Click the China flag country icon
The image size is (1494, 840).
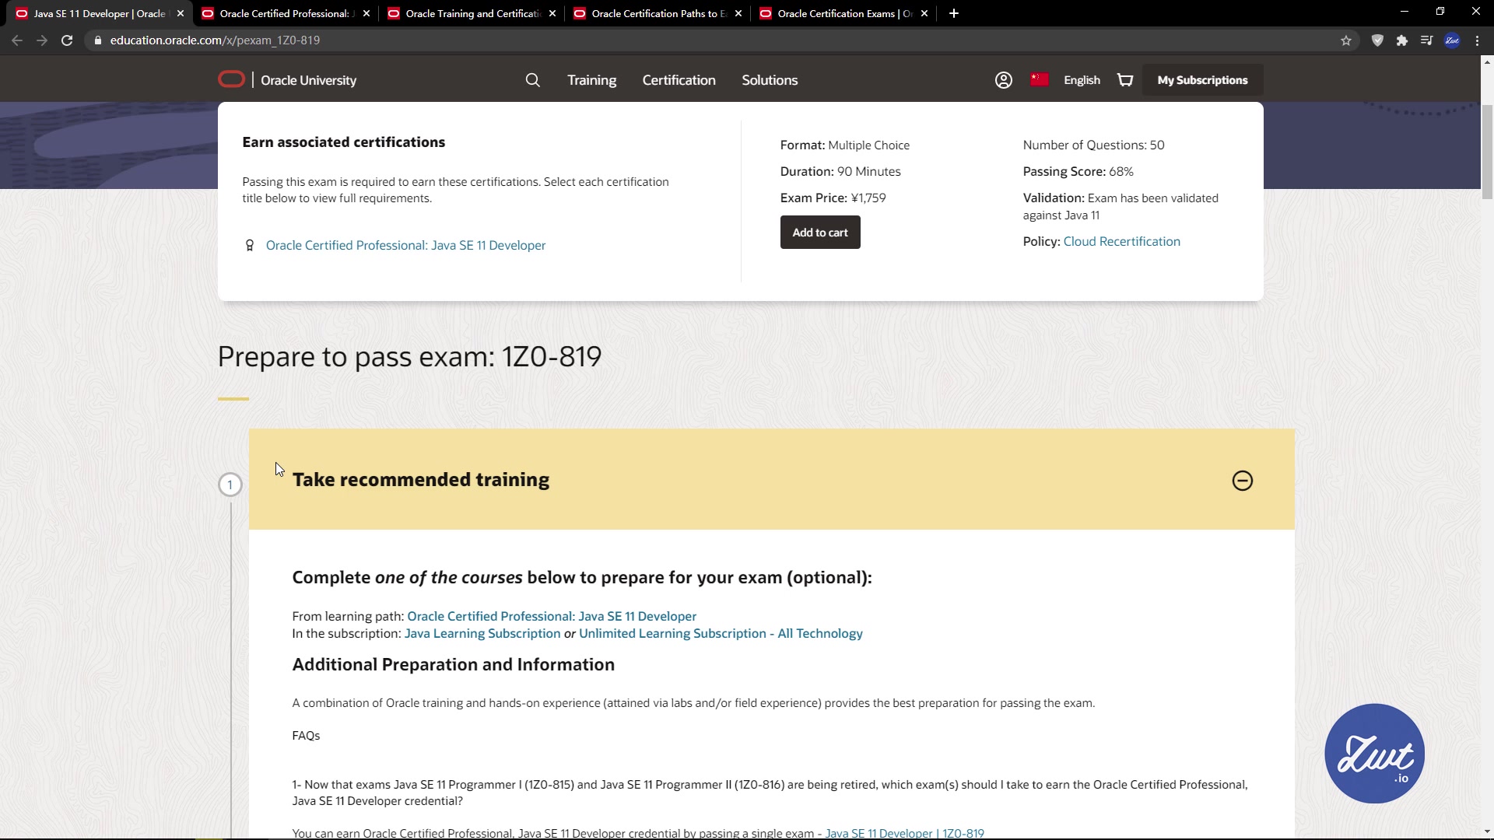tap(1039, 79)
